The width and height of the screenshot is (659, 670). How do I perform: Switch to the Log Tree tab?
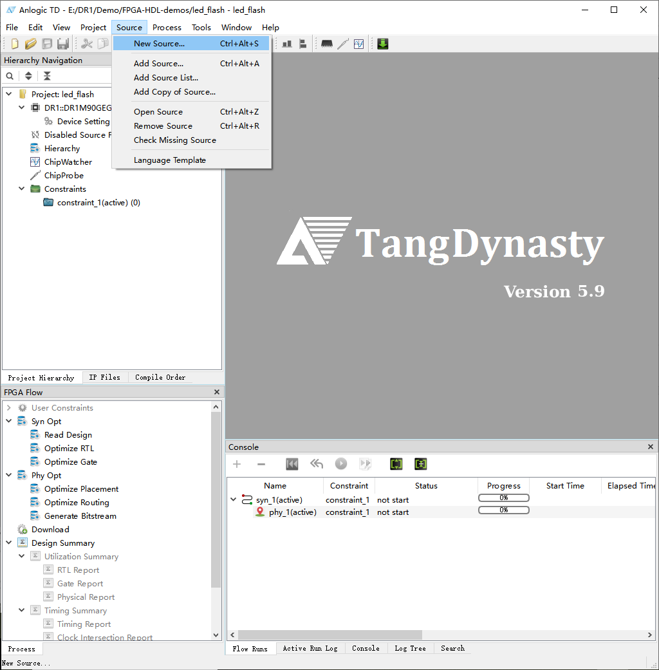coord(411,648)
